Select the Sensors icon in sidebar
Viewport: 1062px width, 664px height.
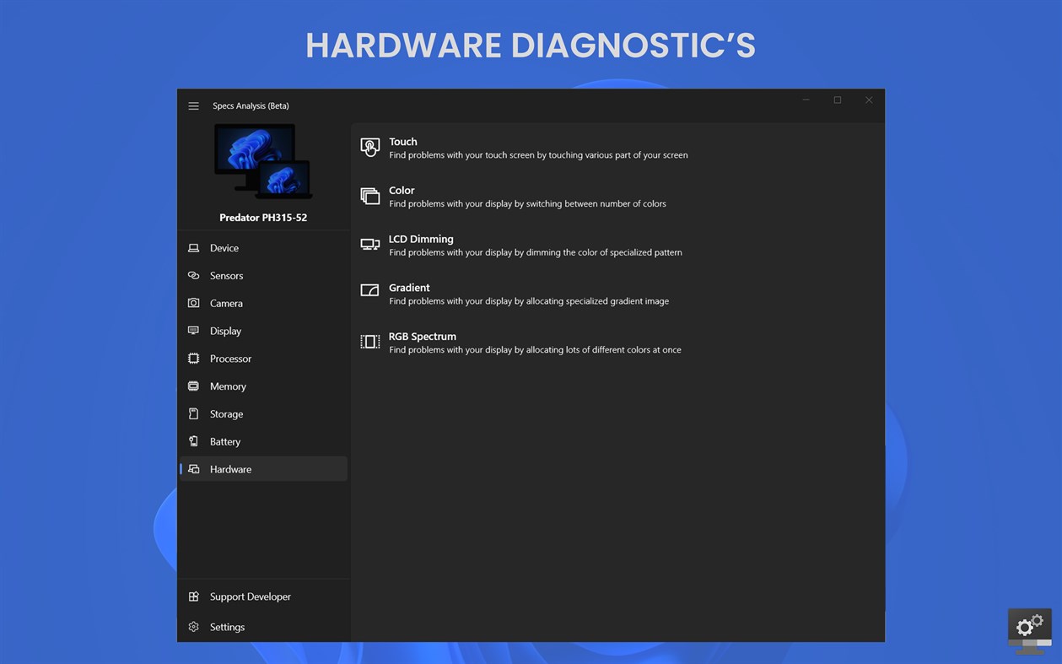(x=194, y=275)
